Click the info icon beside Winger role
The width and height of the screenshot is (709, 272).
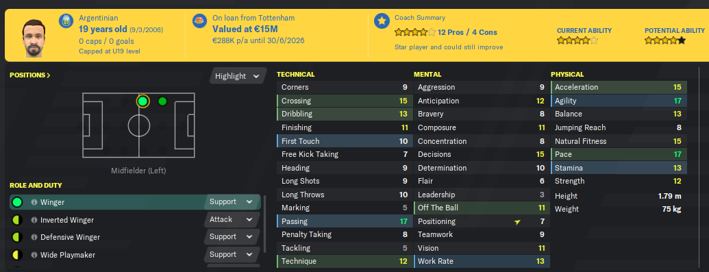pos(34,202)
